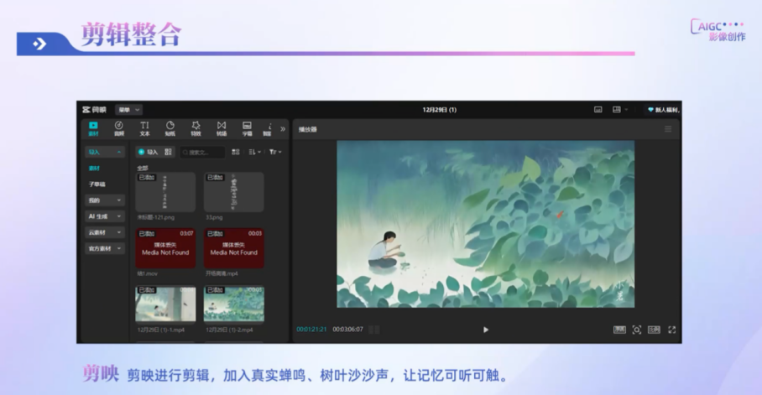Image resolution: width=762 pixels, height=395 pixels.
Task: Click the total duration 00:03:06:07
Action: click(347, 330)
